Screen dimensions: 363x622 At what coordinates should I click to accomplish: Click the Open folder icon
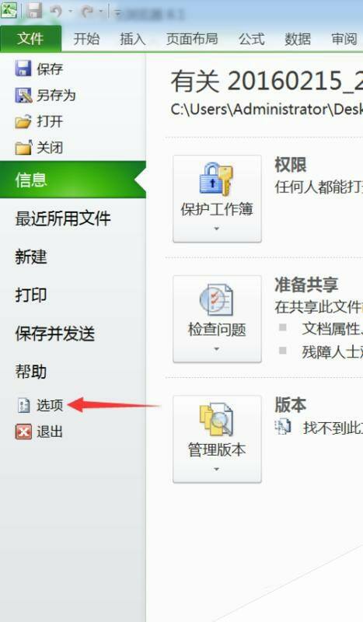tap(23, 121)
